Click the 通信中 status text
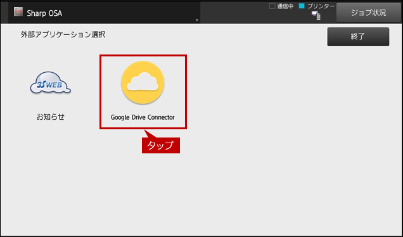 [285, 6]
